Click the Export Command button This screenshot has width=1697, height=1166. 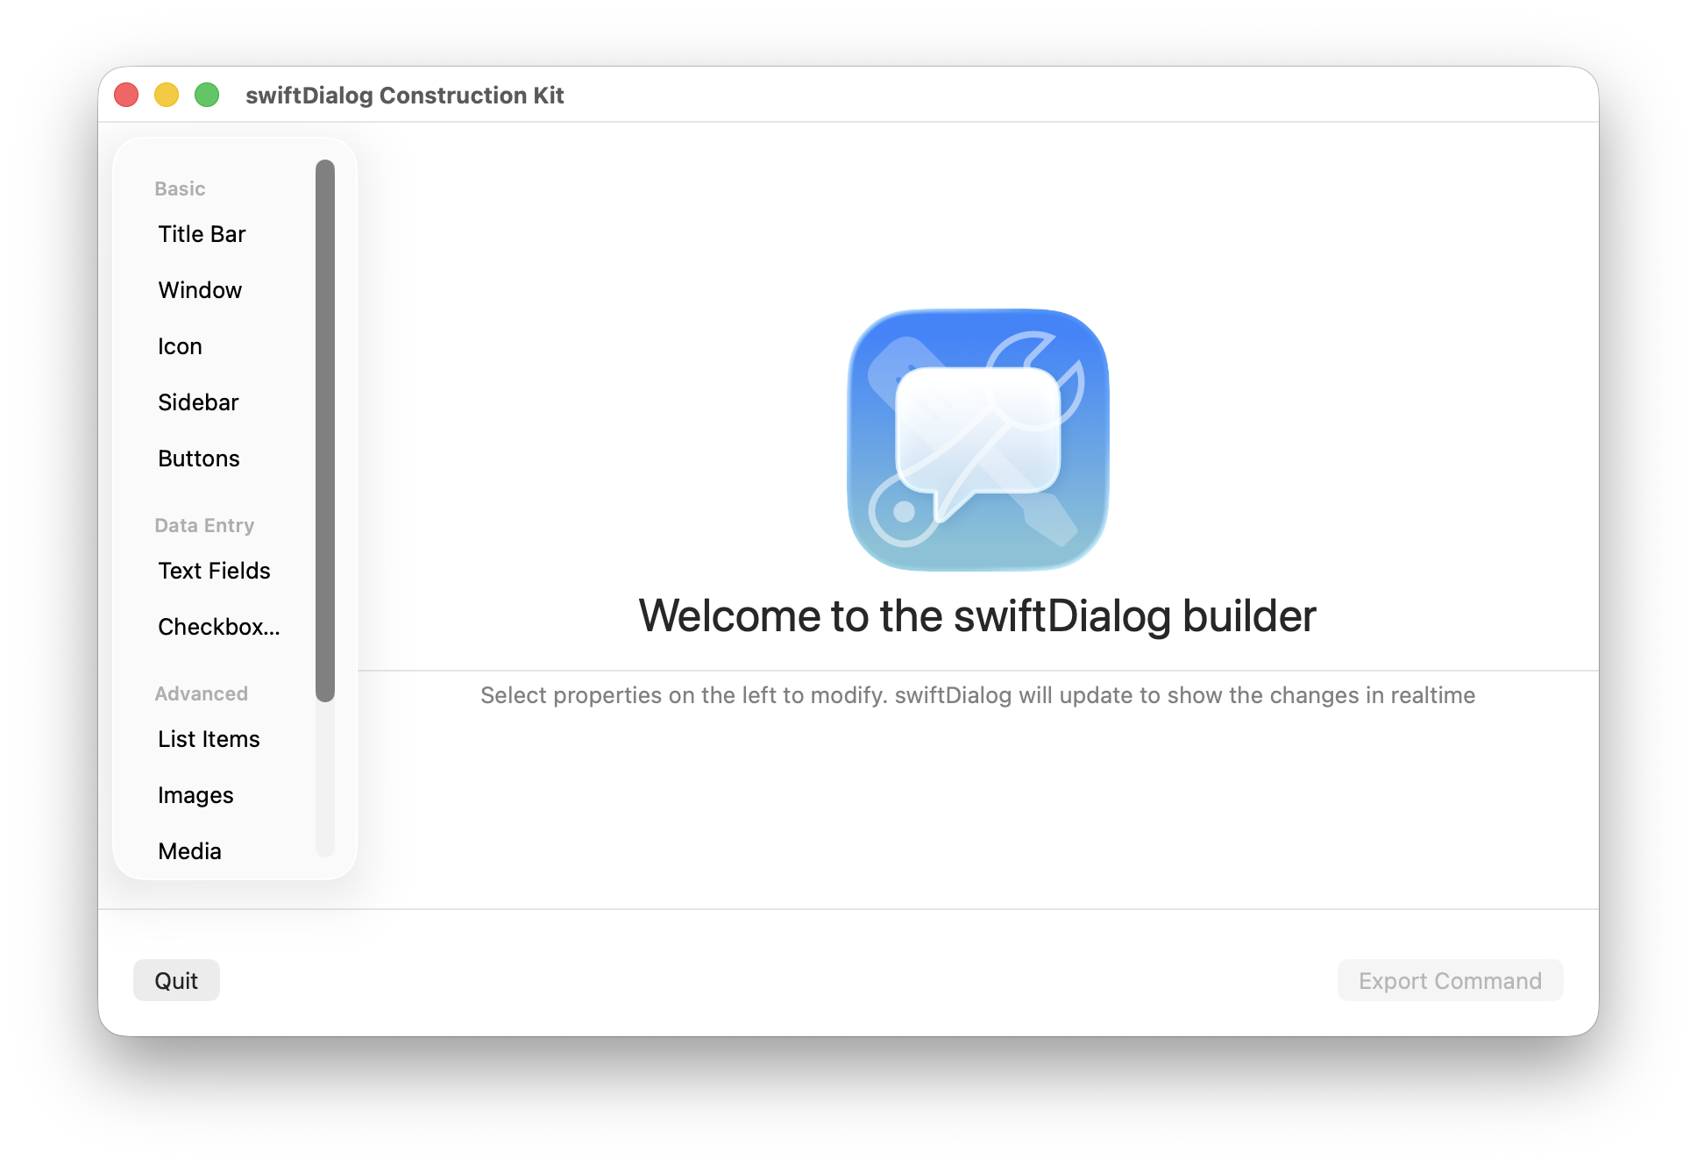click(1450, 980)
